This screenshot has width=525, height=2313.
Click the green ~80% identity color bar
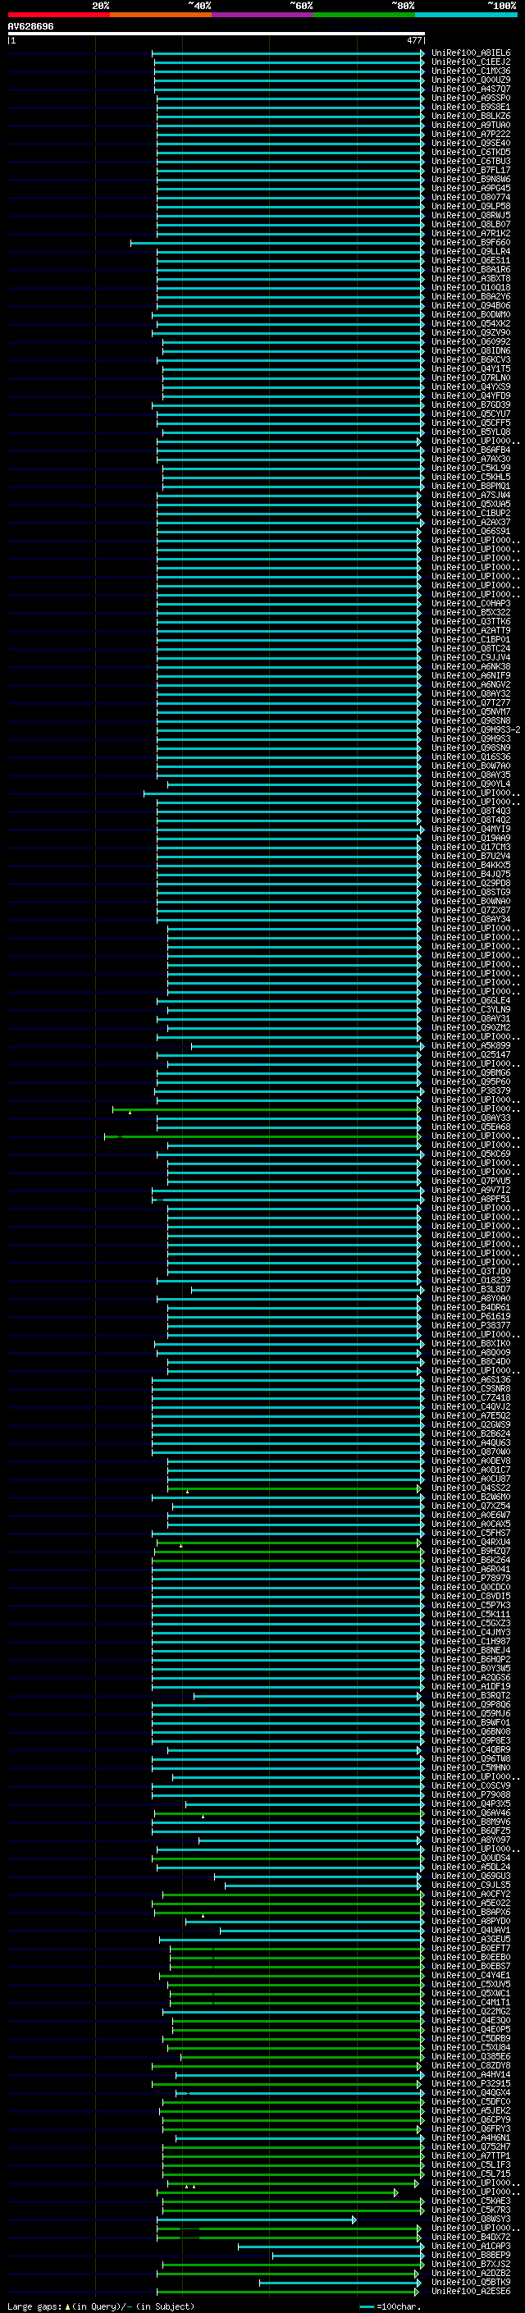[364, 16]
